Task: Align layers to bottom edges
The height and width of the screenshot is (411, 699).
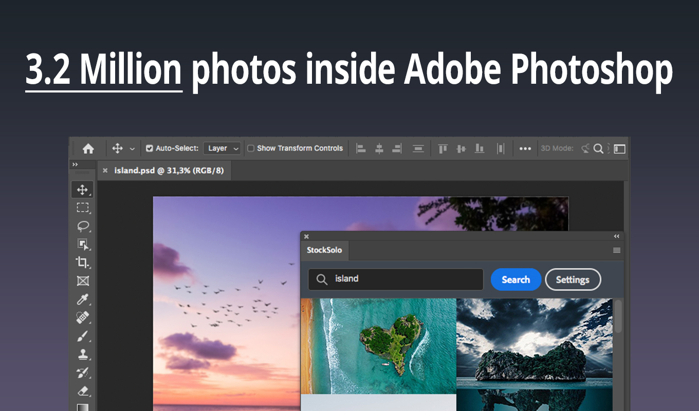Action: click(x=480, y=148)
